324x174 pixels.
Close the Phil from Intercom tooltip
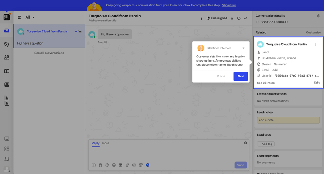point(243,48)
